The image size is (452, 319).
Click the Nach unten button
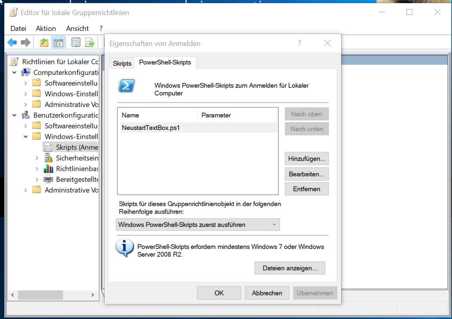[x=307, y=129]
